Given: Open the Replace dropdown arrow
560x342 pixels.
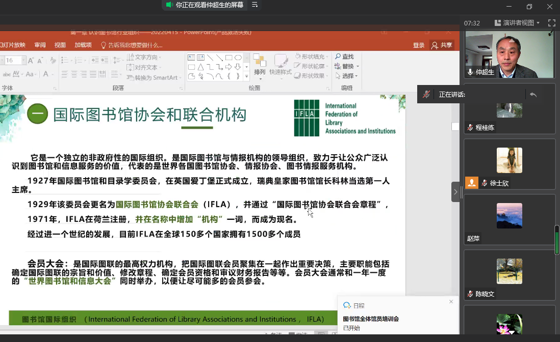Looking at the screenshot, I should tap(358, 66).
